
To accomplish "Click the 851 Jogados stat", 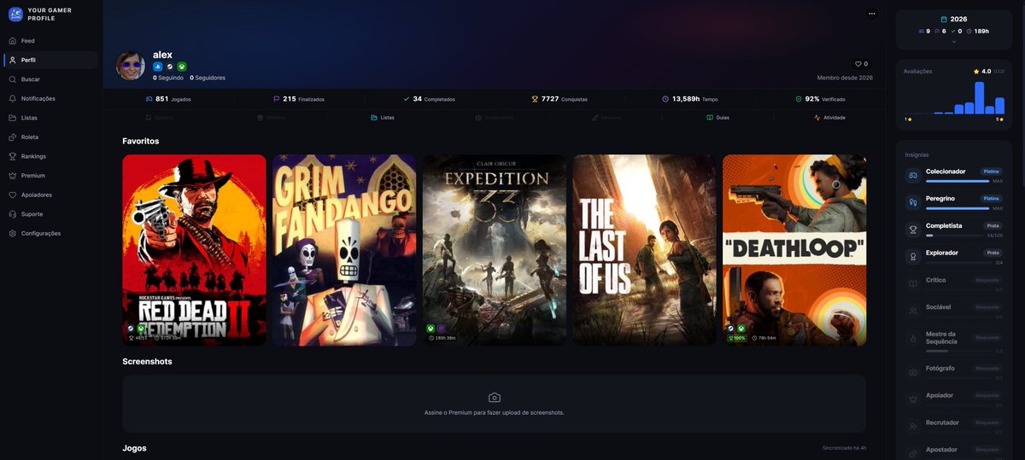I will pyautogui.click(x=168, y=99).
